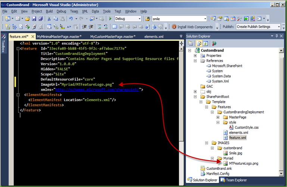
Task: Click the Save All icon
Action: pos(40,19)
